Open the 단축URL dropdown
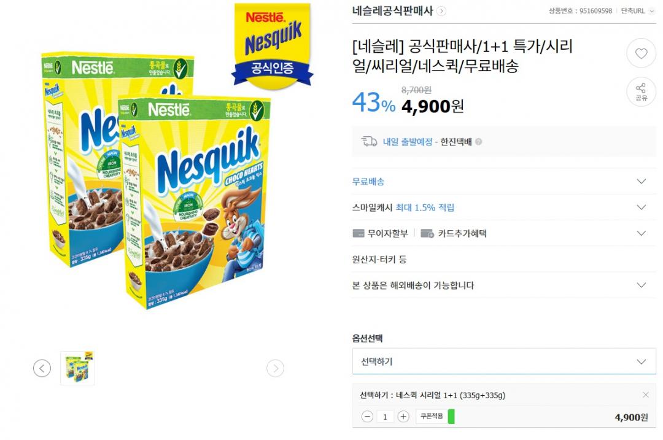Viewport: 663px width, 440px height. [638, 11]
